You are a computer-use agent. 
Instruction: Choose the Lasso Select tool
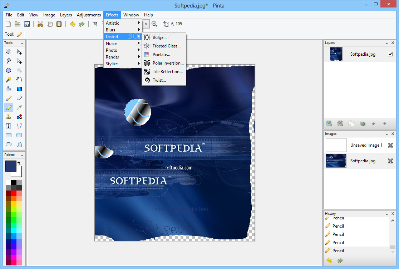pyautogui.click(x=8, y=61)
